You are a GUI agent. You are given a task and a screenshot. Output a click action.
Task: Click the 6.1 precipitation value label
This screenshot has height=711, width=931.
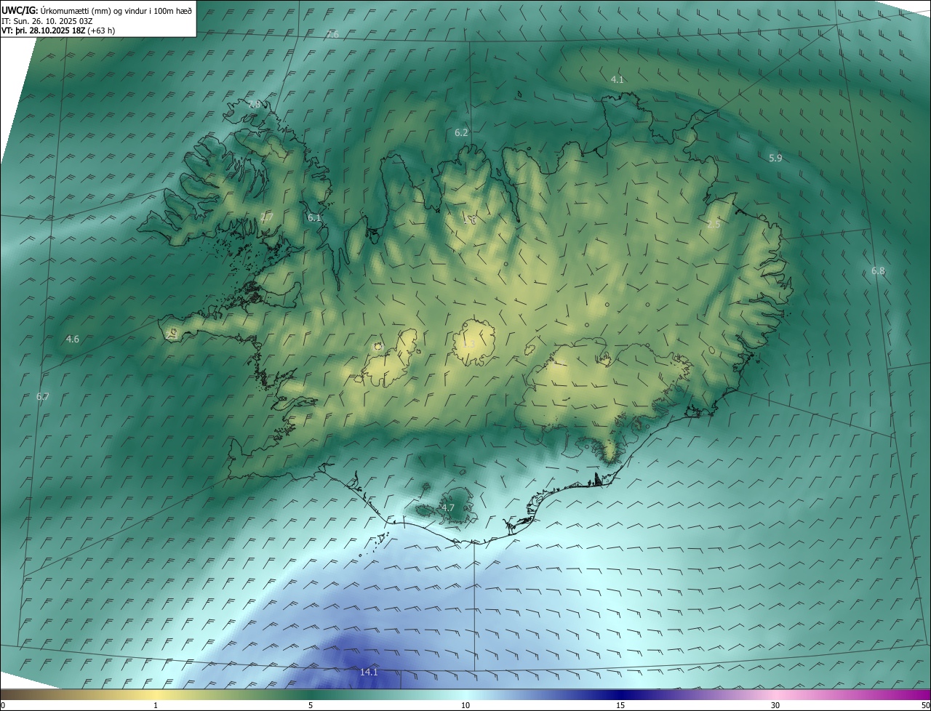314,217
